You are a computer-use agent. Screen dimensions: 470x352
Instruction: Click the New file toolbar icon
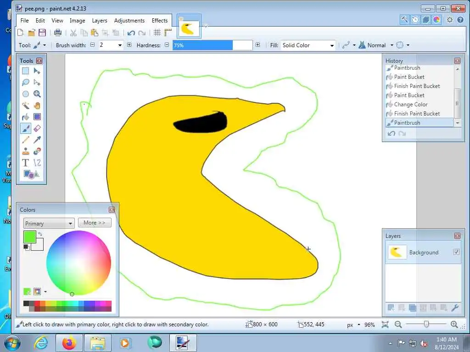(20, 33)
